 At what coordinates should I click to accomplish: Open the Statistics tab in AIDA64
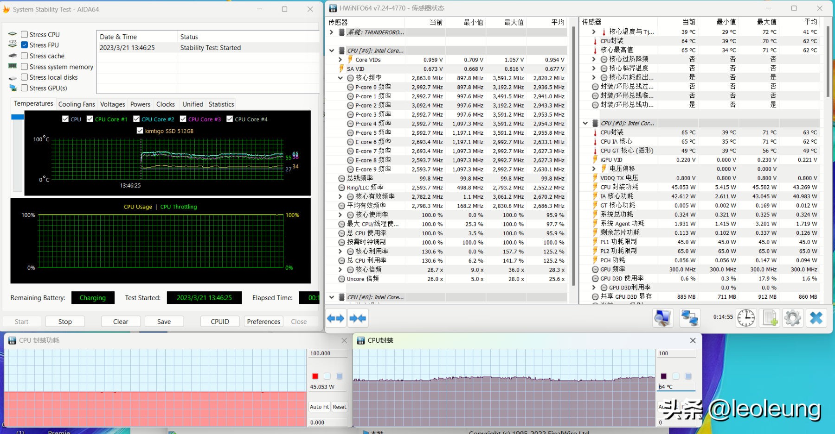pyautogui.click(x=221, y=104)
